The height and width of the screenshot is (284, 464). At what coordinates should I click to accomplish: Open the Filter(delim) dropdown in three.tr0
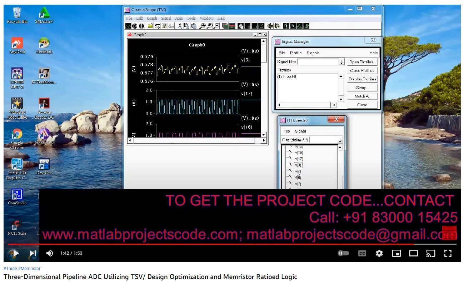340,140
